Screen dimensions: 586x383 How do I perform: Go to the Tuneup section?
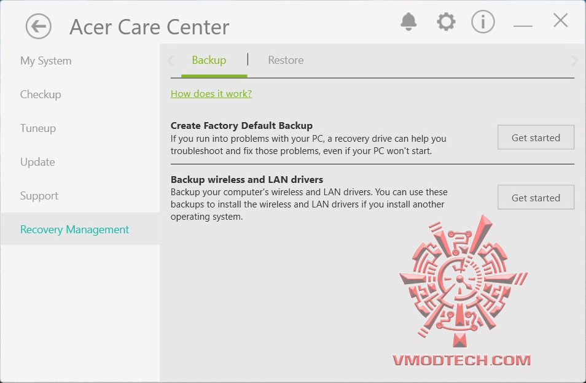point(38,128)
